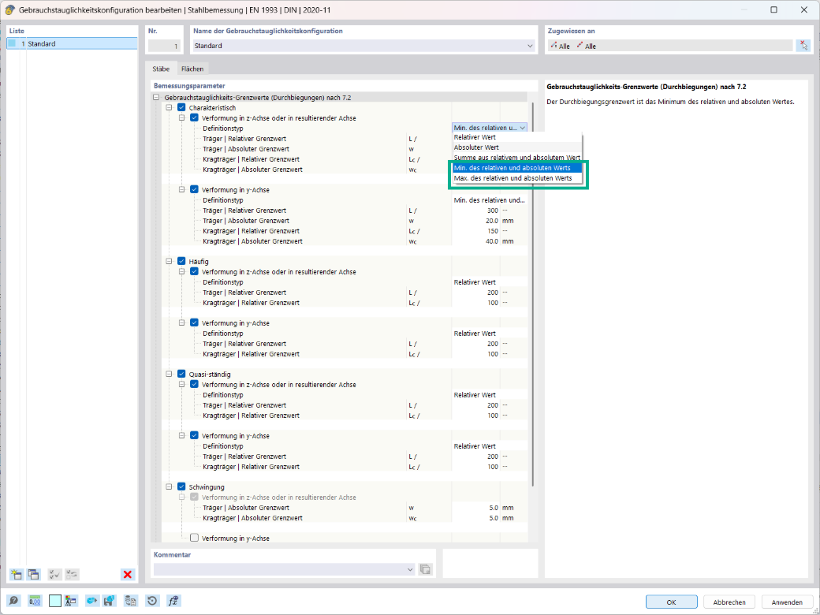
Task: Open the fx formula icon
Action: tap(173, 601)
